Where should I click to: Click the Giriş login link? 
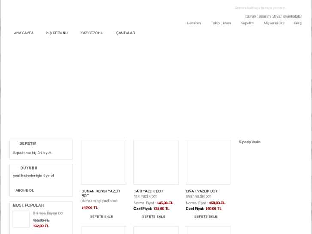(x=298, y=23)
